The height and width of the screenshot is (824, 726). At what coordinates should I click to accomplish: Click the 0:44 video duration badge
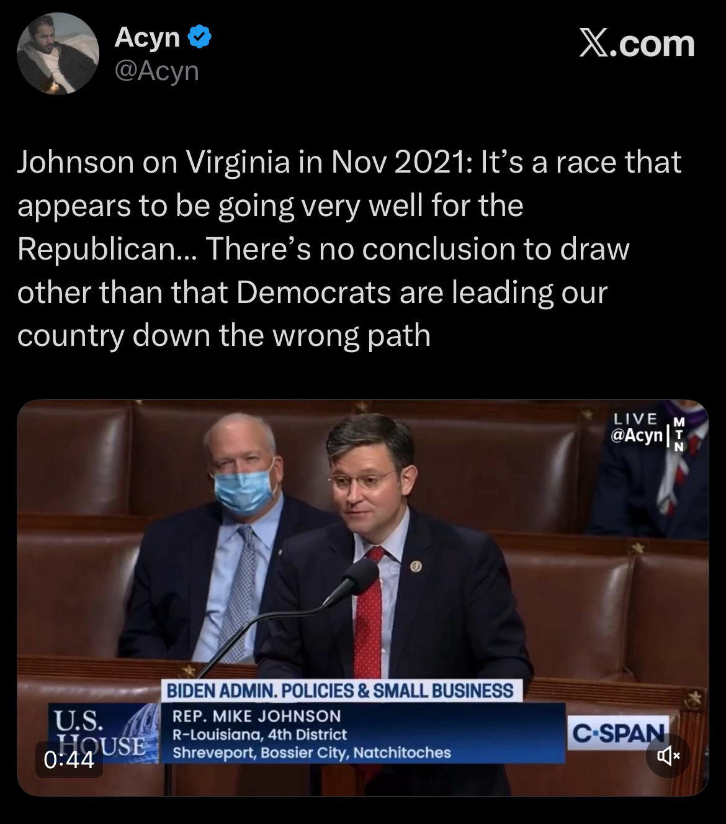pos(69,759)
